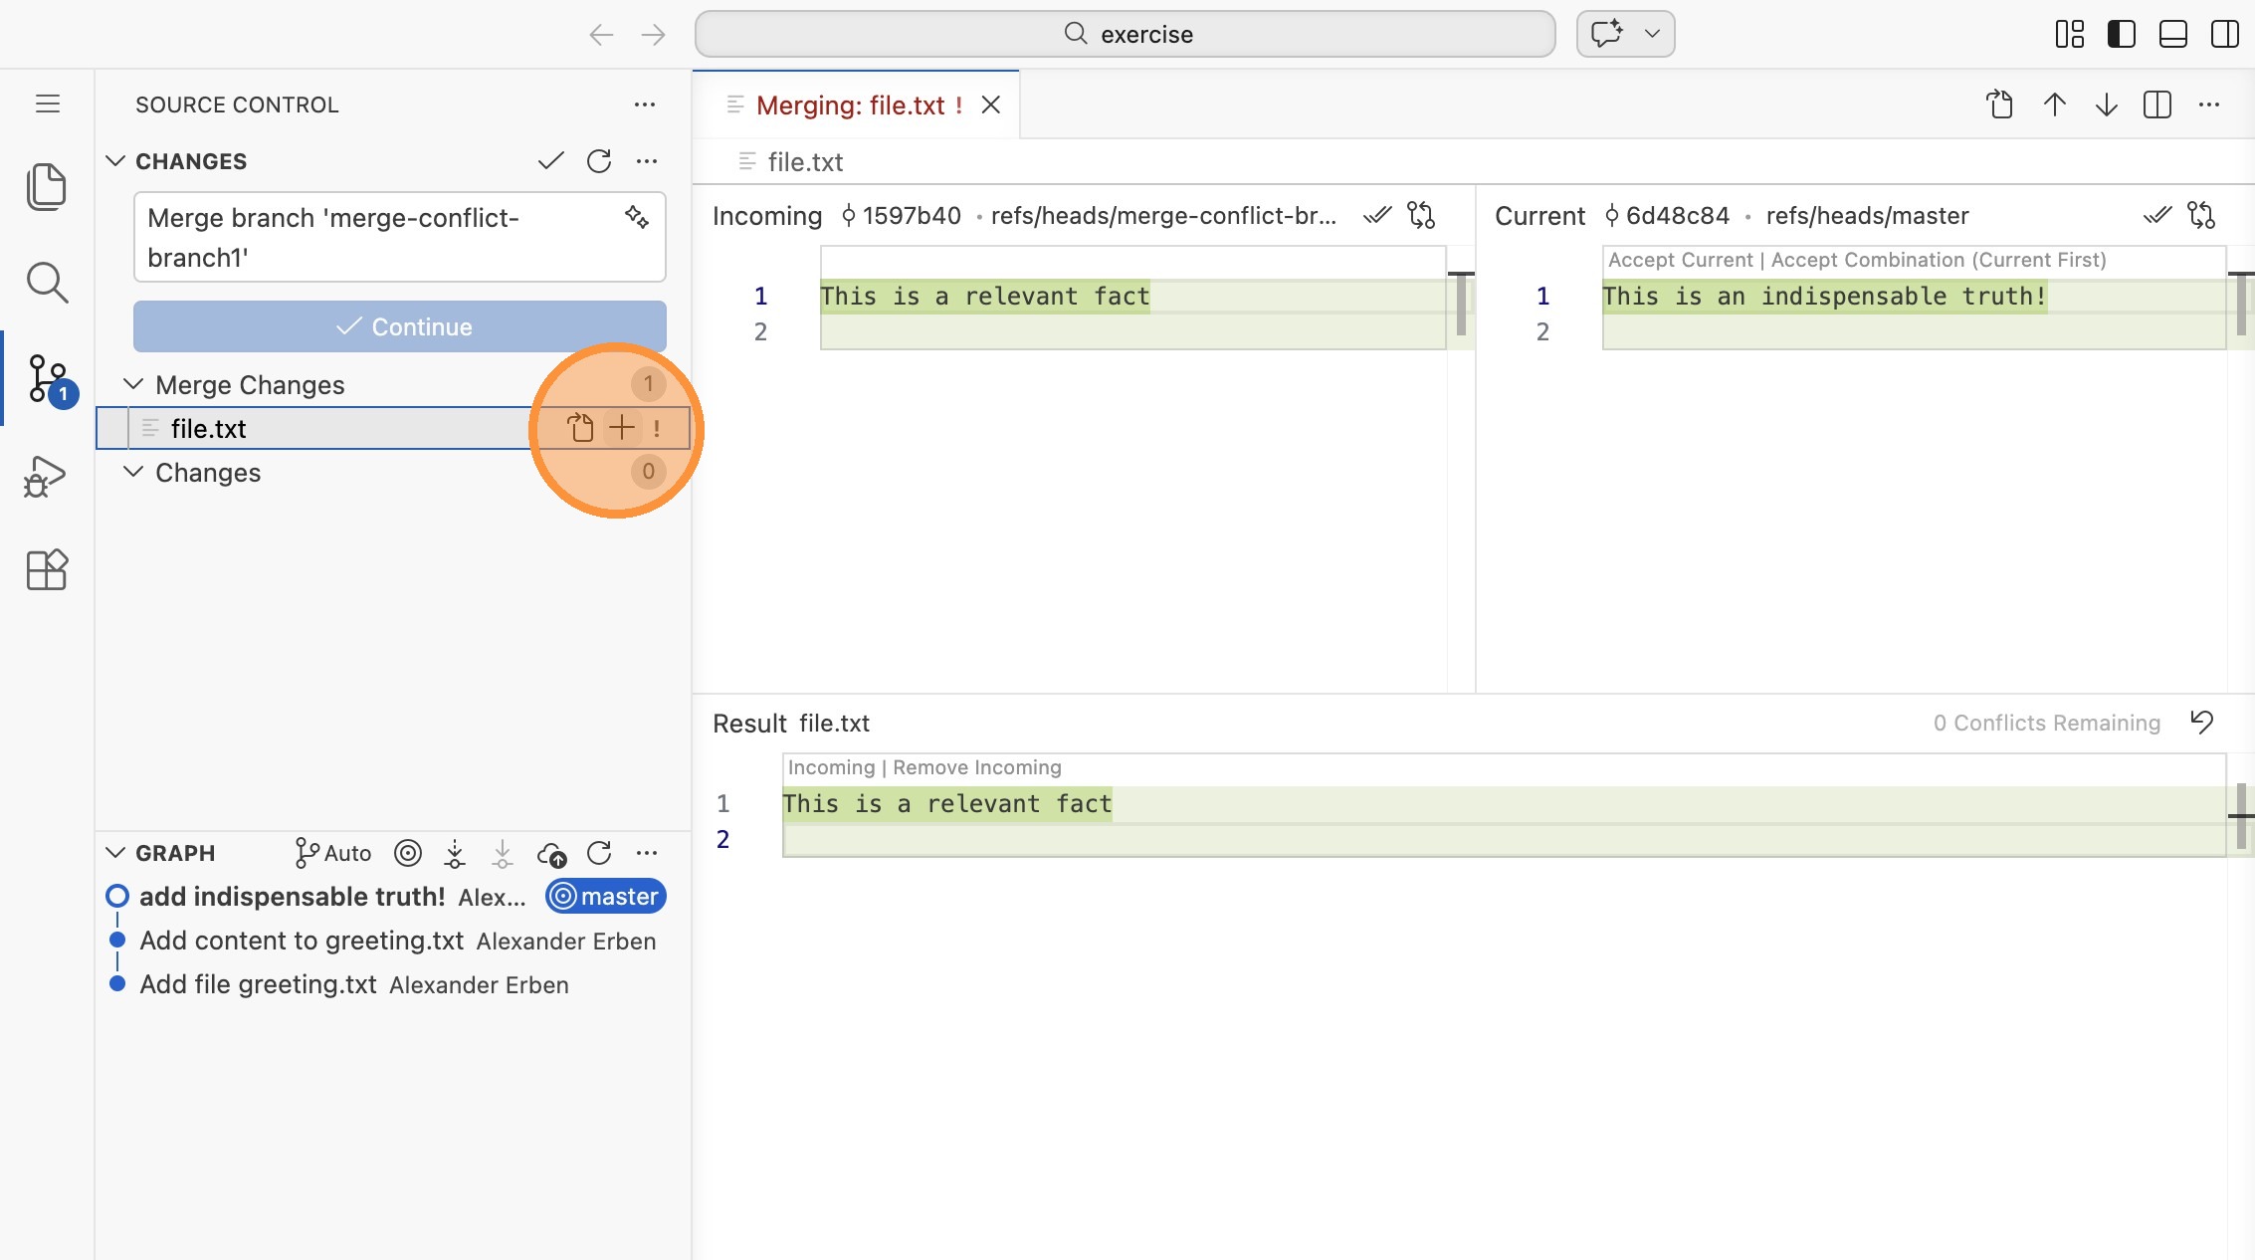Open the chat dropdown arrow in title bar
Screen dimensions: 2255x1260
(1652, 34)
